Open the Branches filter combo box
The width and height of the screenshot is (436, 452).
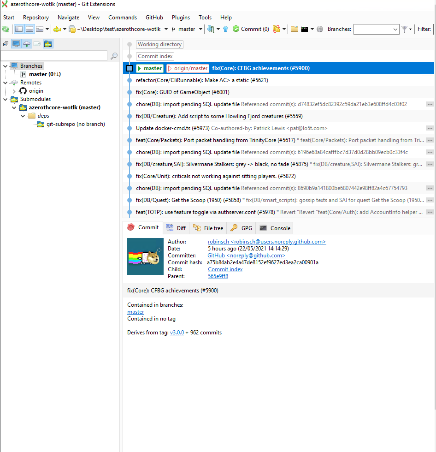pyautogui.click(x=376, y=29)
